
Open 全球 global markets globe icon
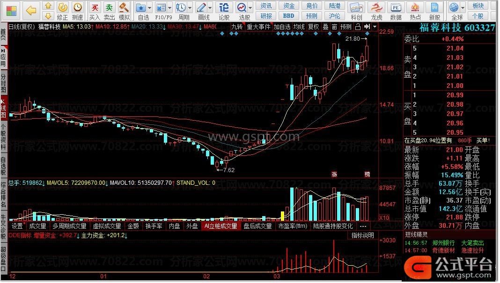click(456, 11)
